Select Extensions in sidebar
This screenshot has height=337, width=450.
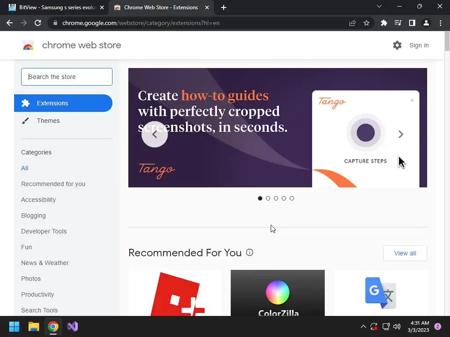click(x=63, y=103)
